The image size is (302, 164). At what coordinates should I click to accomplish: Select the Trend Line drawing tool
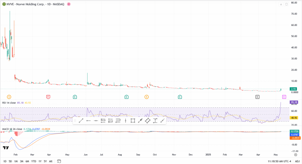point(81,121)
